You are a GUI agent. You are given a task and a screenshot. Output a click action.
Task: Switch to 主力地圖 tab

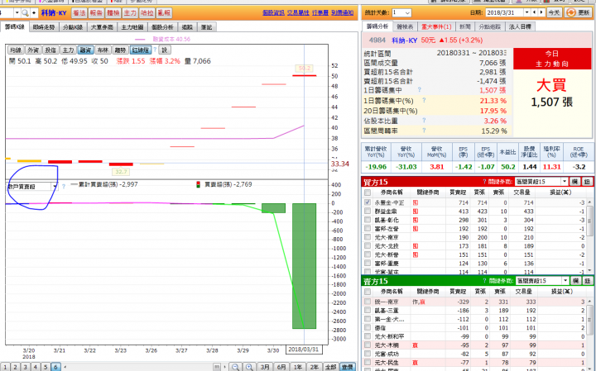coord(132,27)
